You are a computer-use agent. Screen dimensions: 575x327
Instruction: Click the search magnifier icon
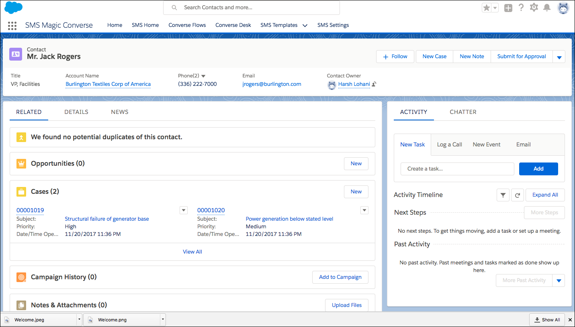pyautogui.click(x=174, y=8)
